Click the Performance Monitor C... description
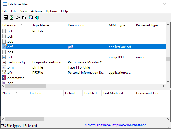The height and width of the screenshot is (129, 171). point(86,62)
